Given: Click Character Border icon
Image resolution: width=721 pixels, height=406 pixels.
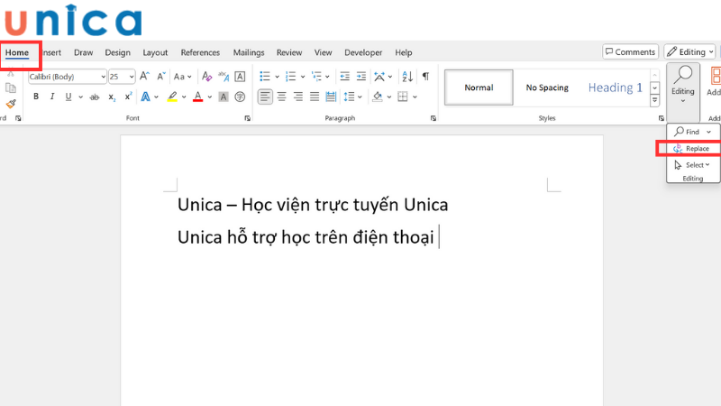Looking at the screenshot, I should tap(240, 77).
